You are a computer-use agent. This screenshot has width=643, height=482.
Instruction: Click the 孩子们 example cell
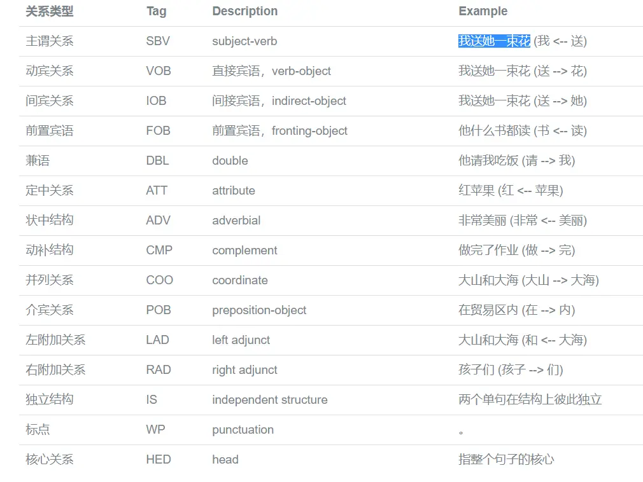tap(511, 370)
